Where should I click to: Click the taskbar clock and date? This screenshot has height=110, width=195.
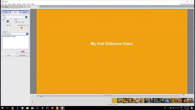(186, 108)
